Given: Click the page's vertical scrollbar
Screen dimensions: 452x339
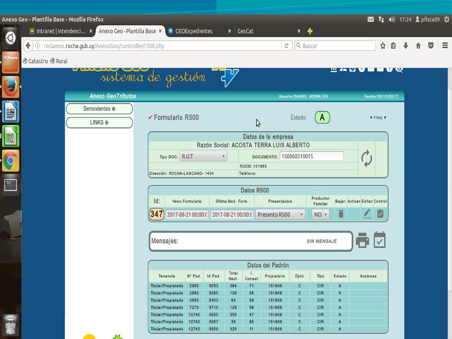Looking at the screenshot, I should click(450, 189).
